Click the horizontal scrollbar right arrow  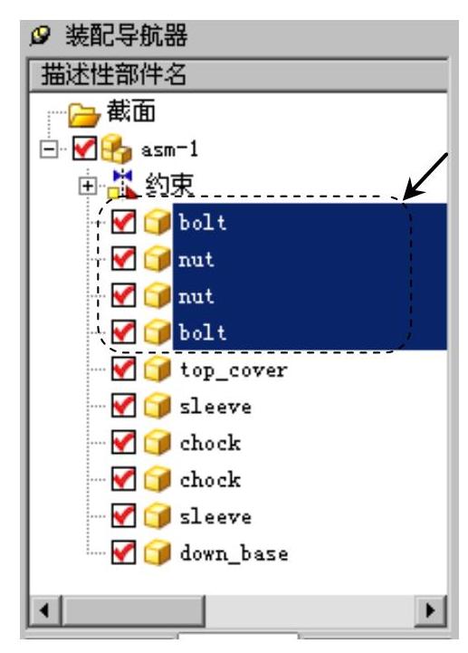pos(431,611)
